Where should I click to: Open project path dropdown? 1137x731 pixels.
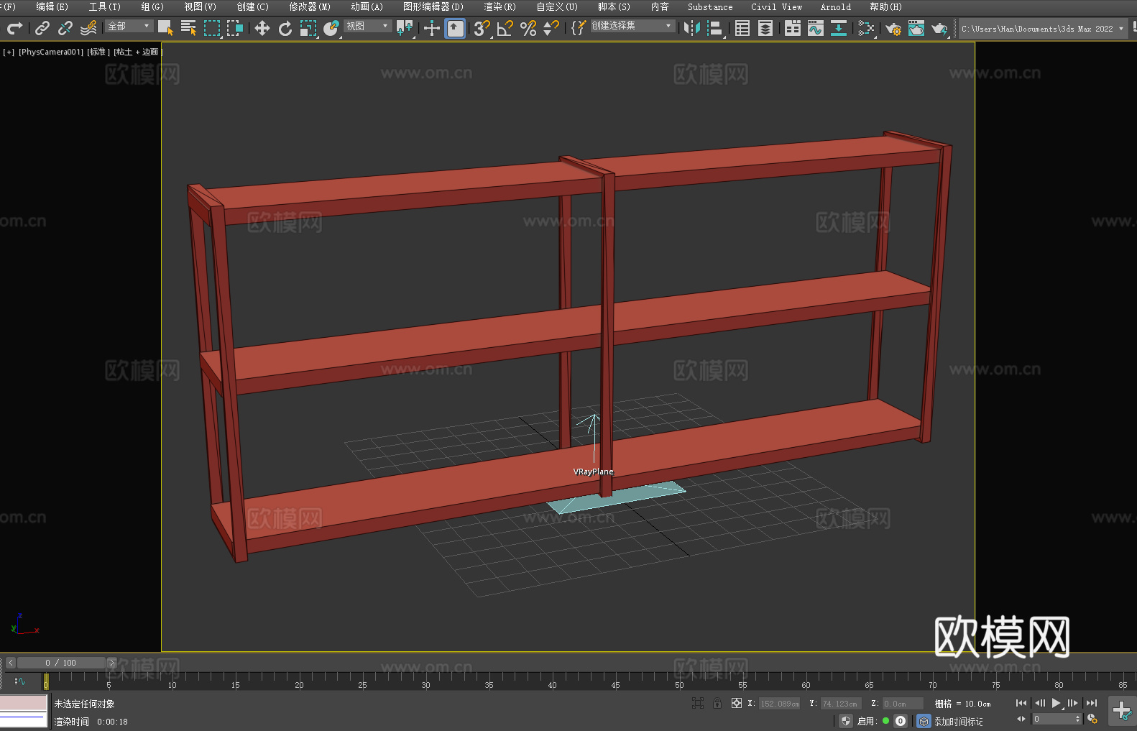click(1044, 29)
